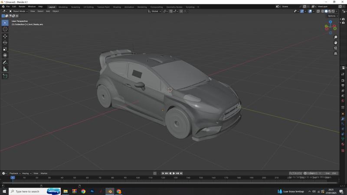The width and height of the screenshot is (347, 195).
Task: Select the Rotate tool
Action: (x=5, y=42)
